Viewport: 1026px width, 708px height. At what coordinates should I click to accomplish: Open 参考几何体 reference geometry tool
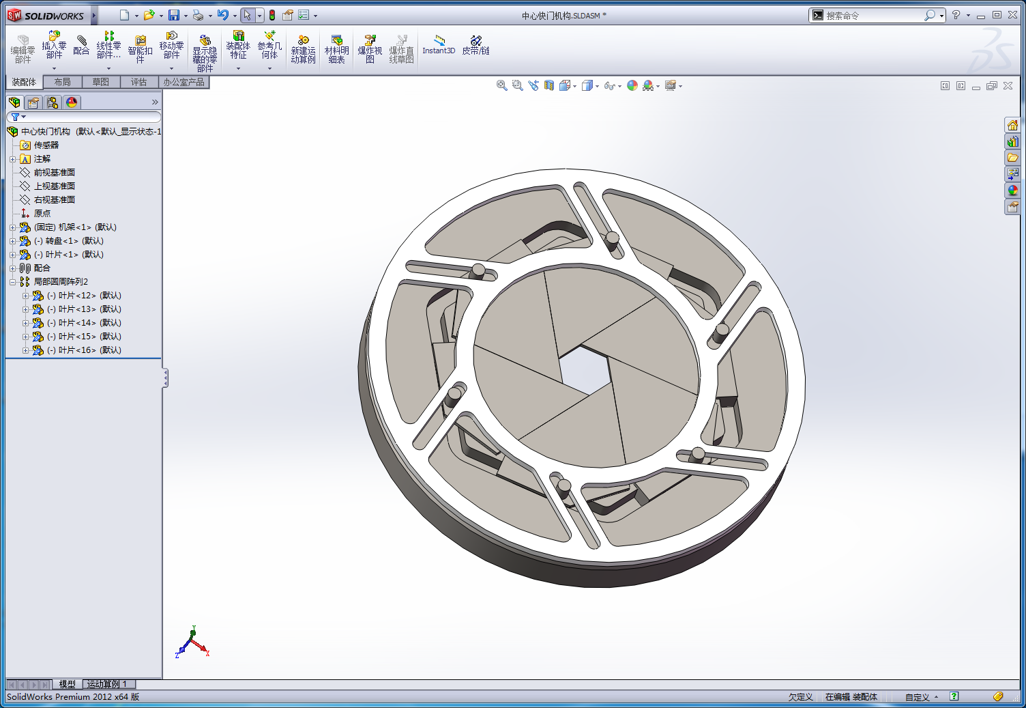pyautogui.click(x=269, y=45)
